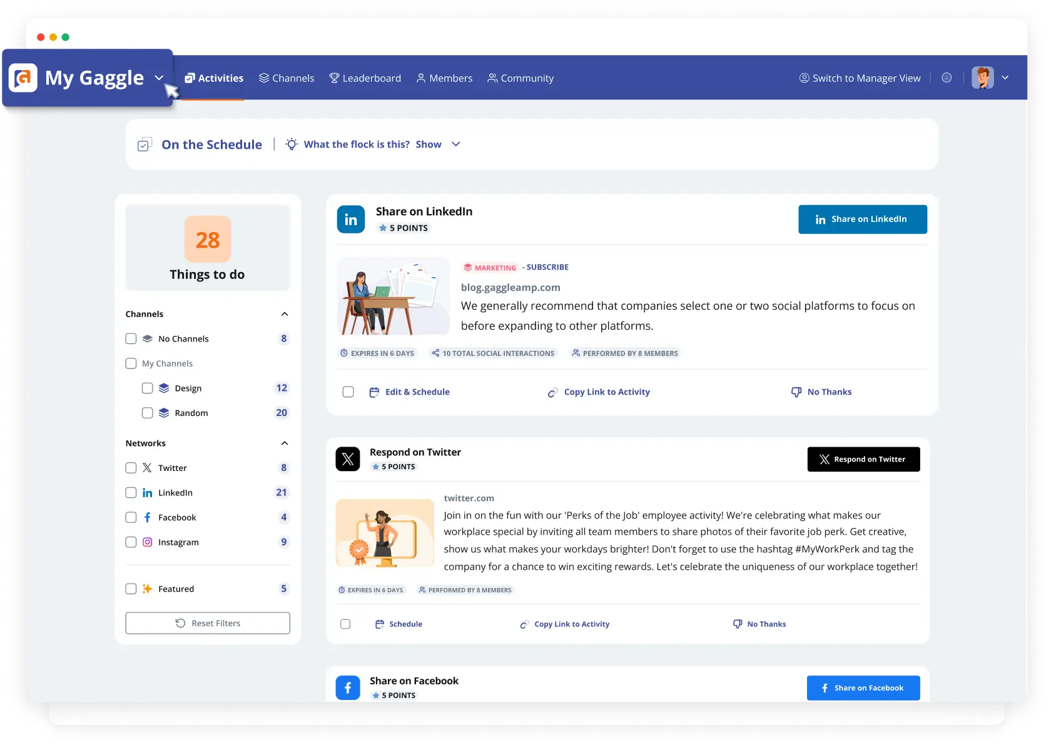
Task: Click the Twitter X activity card logo
Action: click(x=348, y=459)
